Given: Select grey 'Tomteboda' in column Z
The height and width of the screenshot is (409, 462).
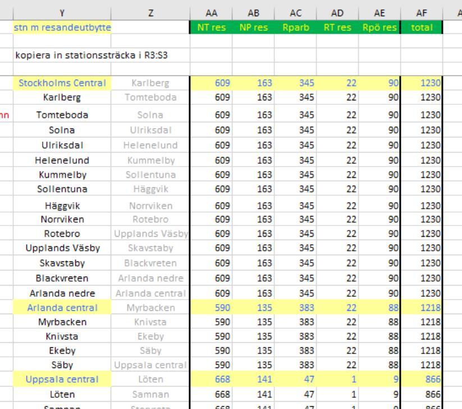Looking at the screenshot, I should pyautogui.click(x=150, y=98).
